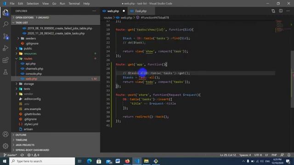Expand the Spring-Boot Dashboard section
Viewport: 294px width, 165px height.
click(x=56, y=150)
